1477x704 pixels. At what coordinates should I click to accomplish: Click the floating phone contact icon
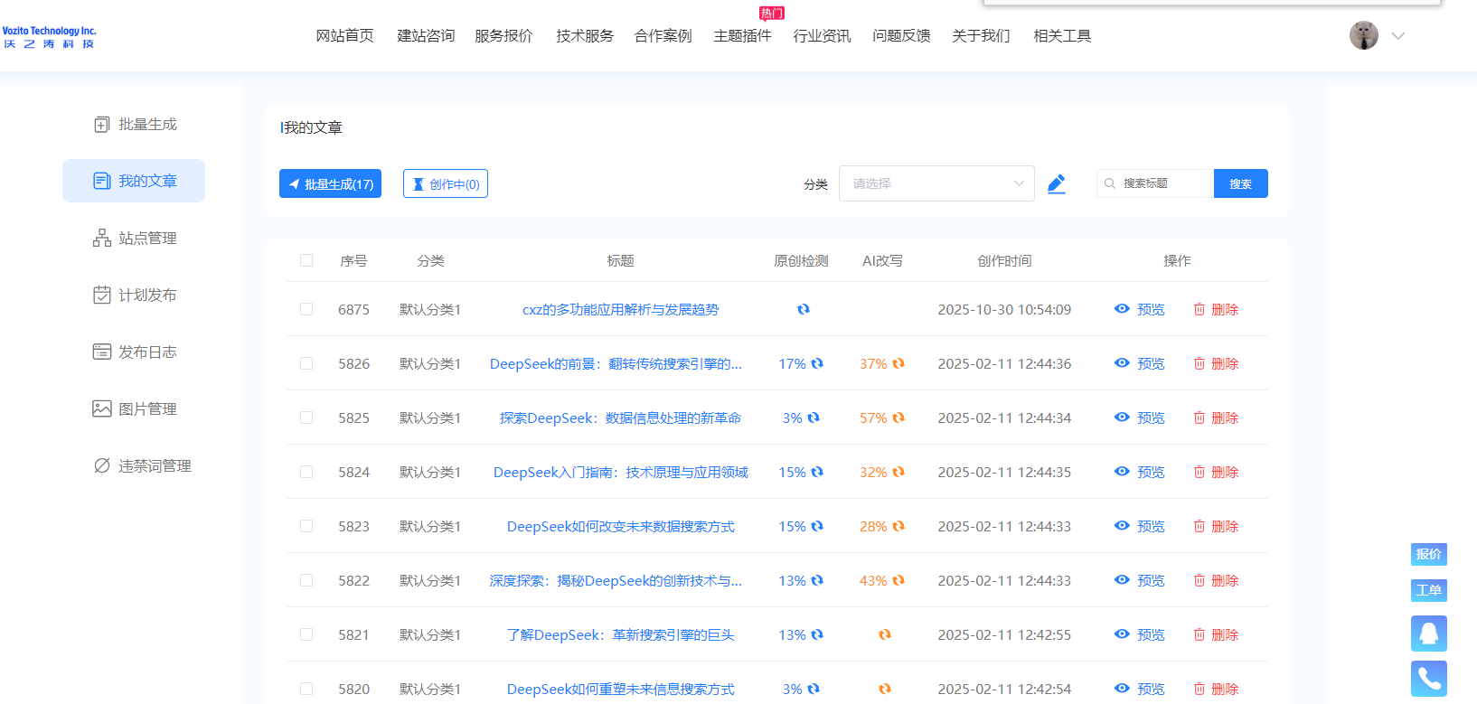[1429, 679]
